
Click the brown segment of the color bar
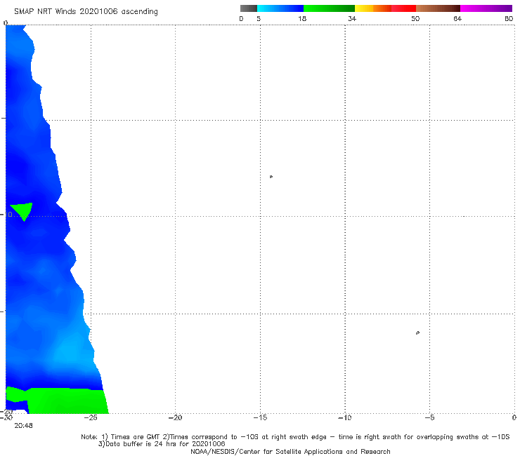(x=438, y=8)
